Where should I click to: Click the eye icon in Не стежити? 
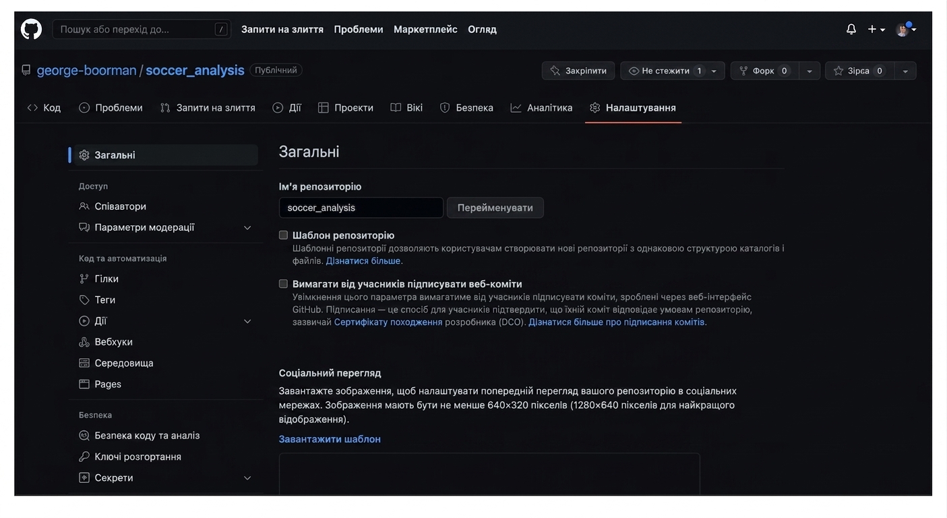pos(634,71)
